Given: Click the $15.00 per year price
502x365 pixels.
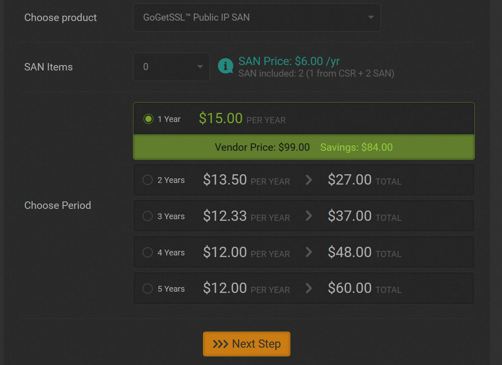Looking at the screenshot, I should (221, 119).
